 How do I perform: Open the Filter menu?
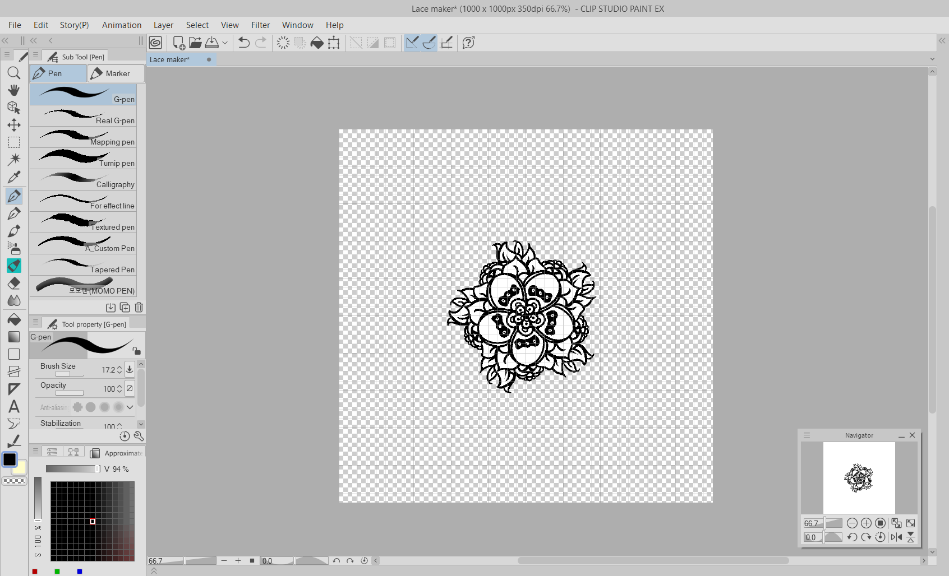coord(260,25)
